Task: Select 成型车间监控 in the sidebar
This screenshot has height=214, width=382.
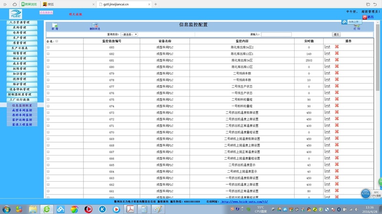Action: 22,110
